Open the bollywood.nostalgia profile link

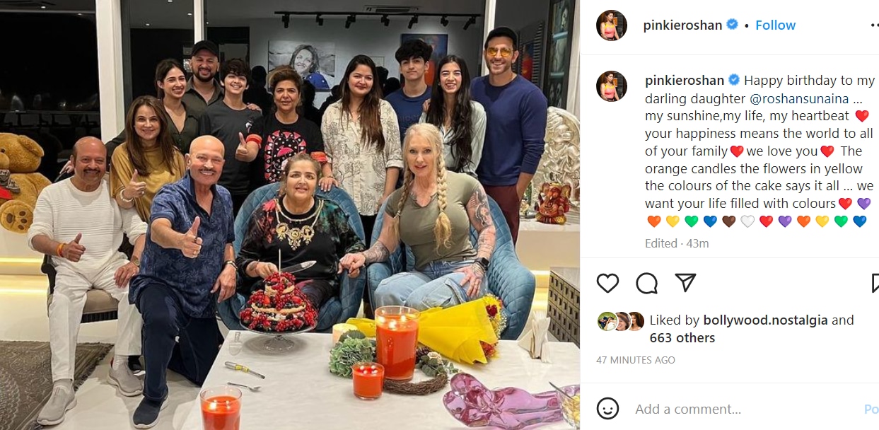pyautogui.click(x=757, y=320)
